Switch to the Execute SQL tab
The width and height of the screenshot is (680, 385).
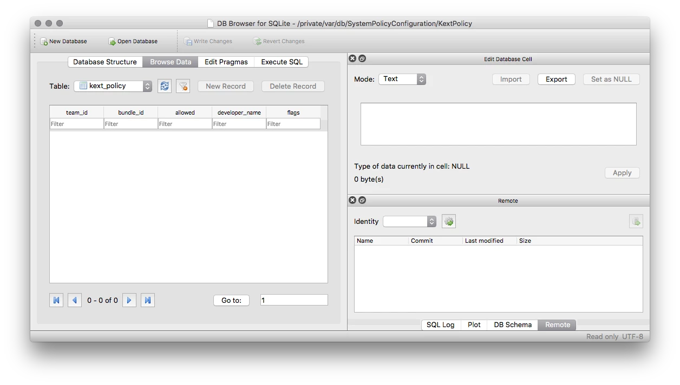pos(282,62)
